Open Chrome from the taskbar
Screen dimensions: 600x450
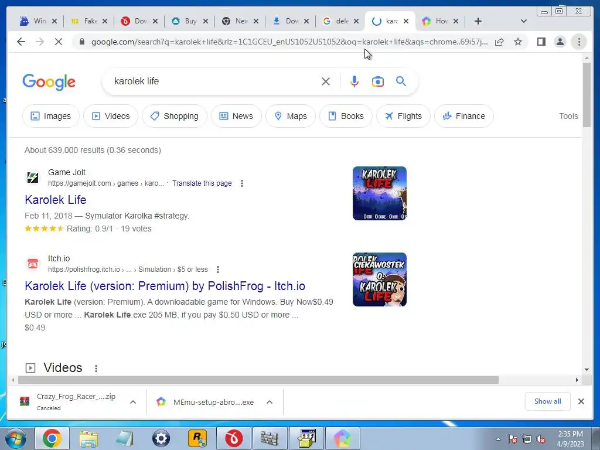point(52,438)
